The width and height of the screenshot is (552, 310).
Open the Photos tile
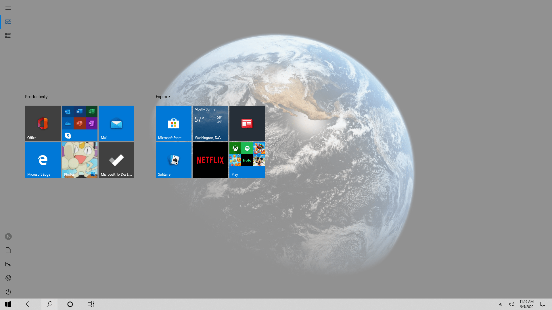pyautogui.click(x=79, y=160)
